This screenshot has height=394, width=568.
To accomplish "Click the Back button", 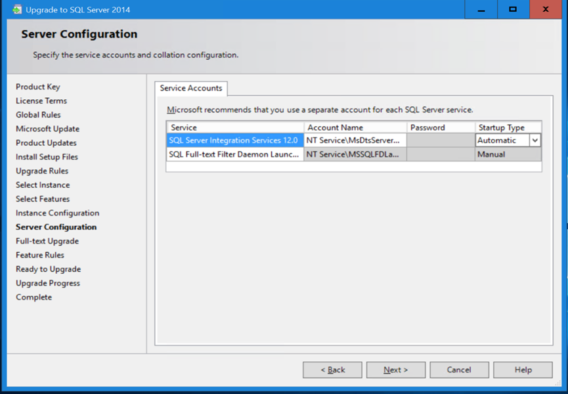I will click(x=332, y=370).
